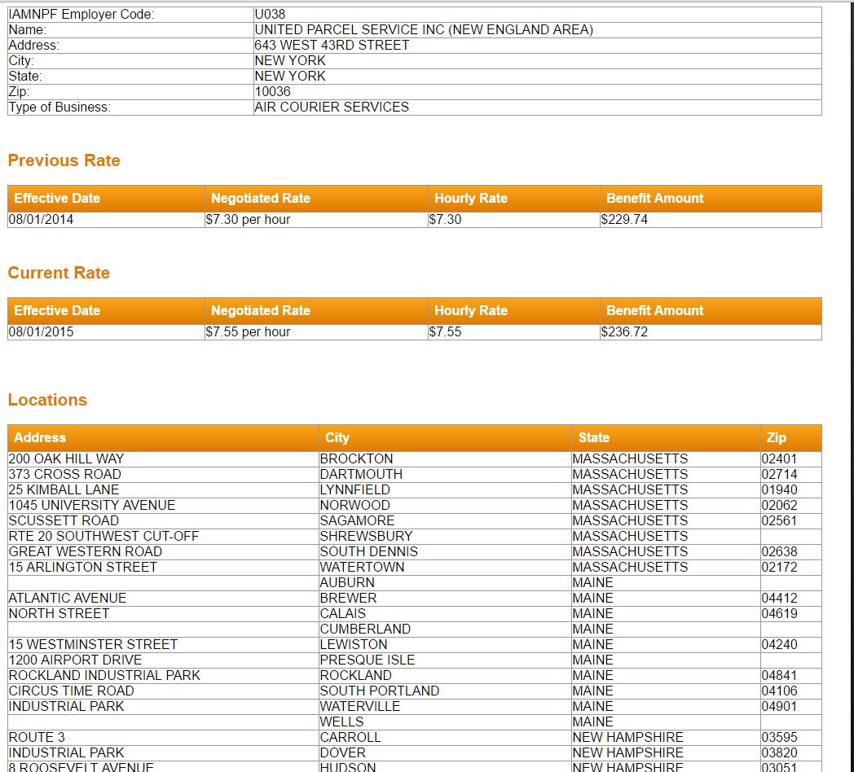Click the employer code value U038
This screenshot has height=772, width=854.
(x=270, y=14)
